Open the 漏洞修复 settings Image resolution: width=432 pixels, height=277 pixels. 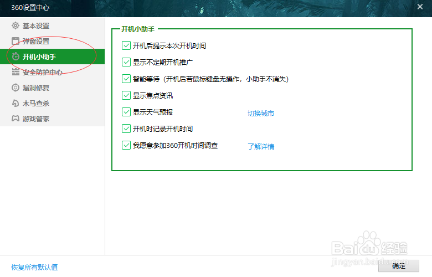pyautogui.click(x=53, y=88)
